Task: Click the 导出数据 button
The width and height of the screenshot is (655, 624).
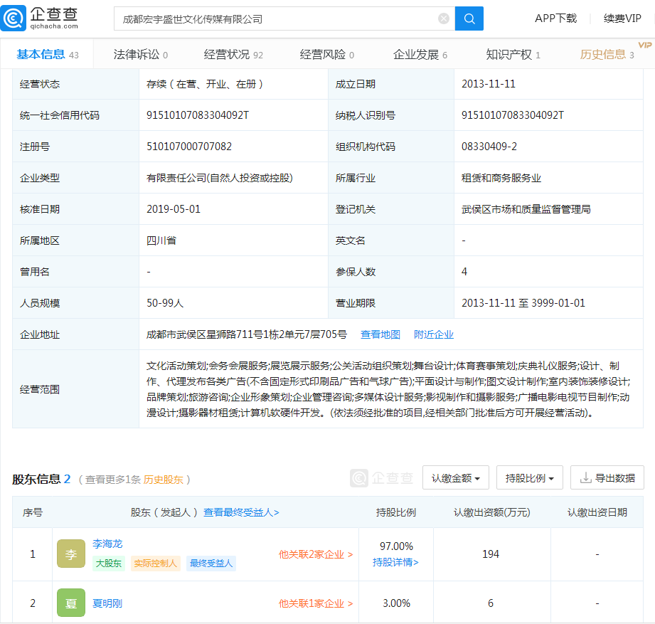Action: 607,477
